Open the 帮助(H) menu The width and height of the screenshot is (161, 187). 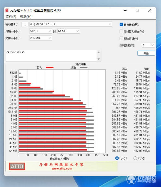pos(26,17)
